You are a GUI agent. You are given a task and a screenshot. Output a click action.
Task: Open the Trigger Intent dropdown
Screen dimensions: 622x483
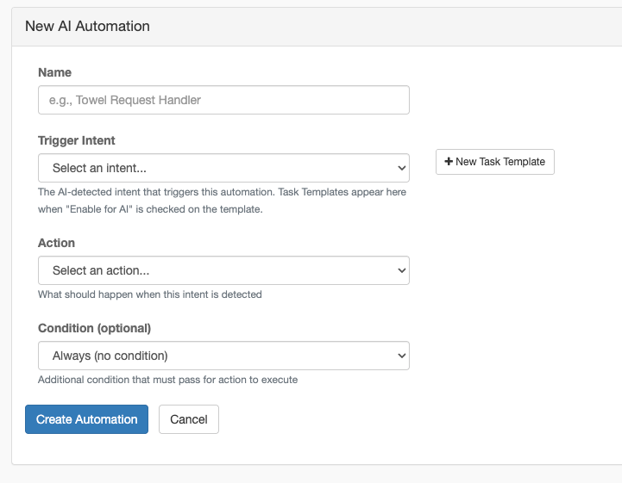pyautogui.click(x=223, y=168)
